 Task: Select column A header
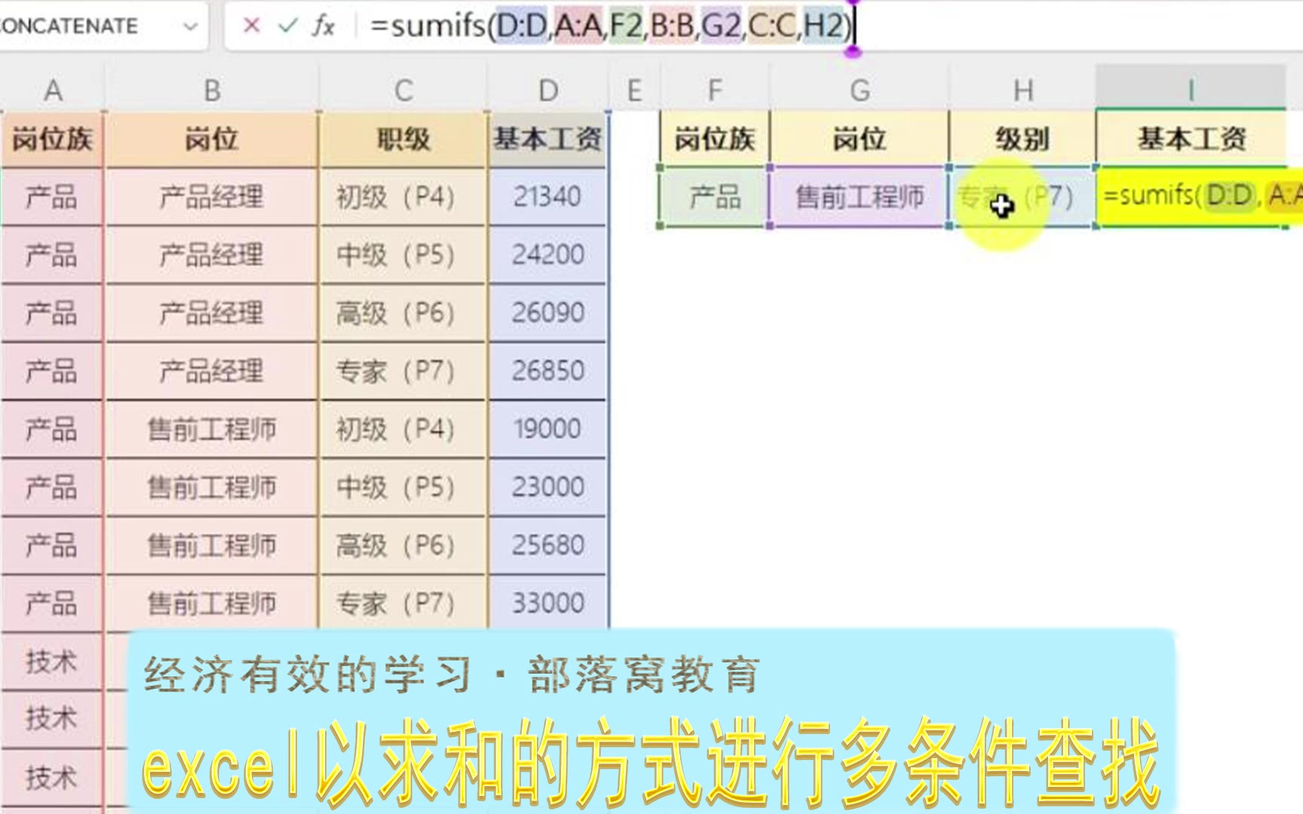52,90
